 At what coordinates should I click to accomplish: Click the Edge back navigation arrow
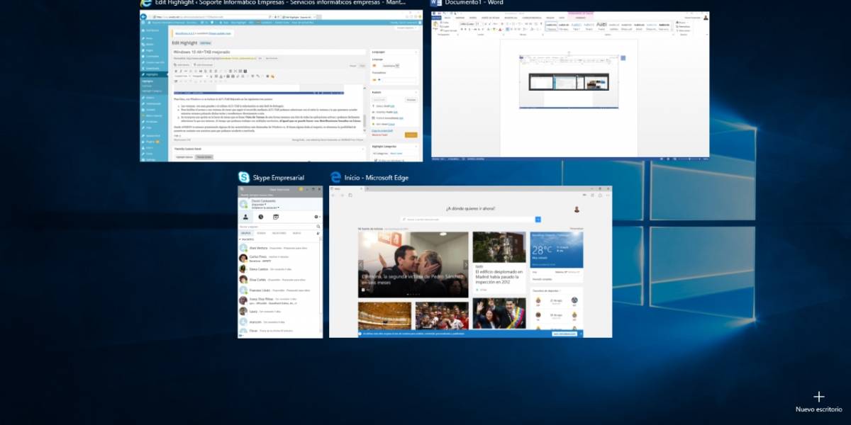[x=334, y=195]
